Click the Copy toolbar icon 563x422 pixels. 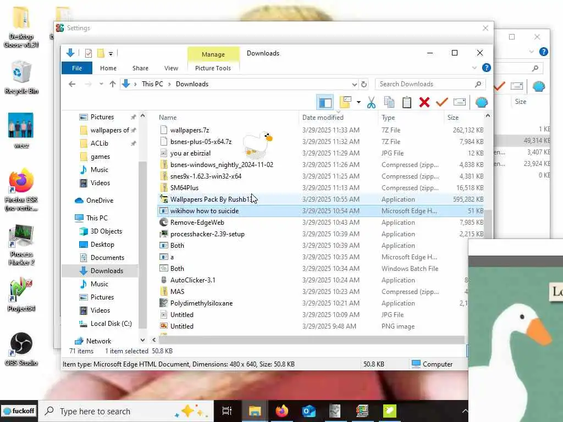389,103
